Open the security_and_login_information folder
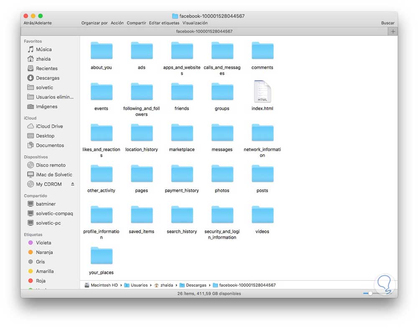This screenshot has height=327, width=418. pyautogui.click(x=222, y=215)
